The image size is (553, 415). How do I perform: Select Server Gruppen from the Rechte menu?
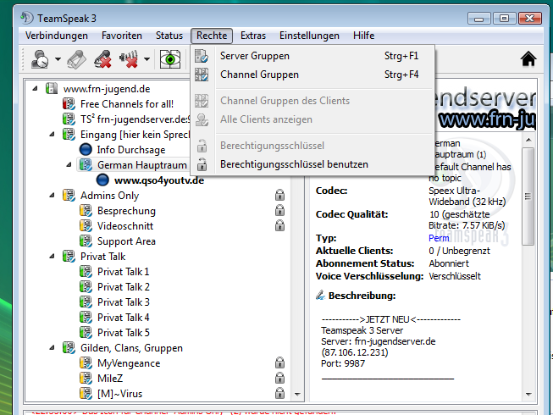254,56
